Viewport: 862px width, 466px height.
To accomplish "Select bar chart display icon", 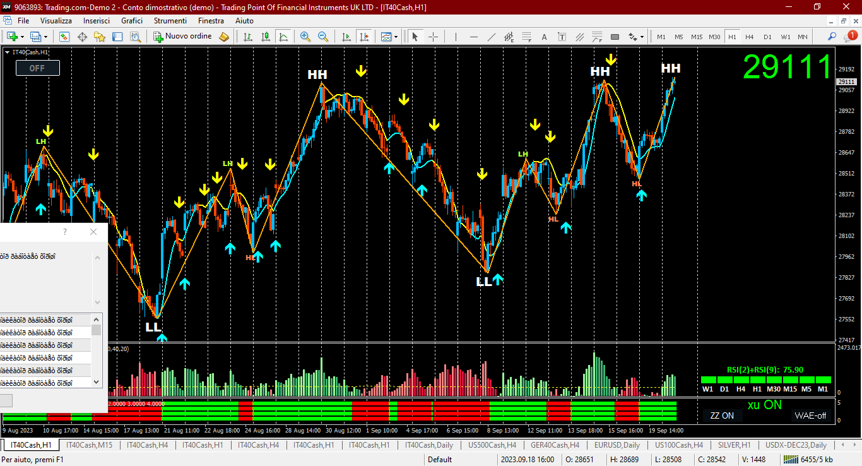I will 248,37.
